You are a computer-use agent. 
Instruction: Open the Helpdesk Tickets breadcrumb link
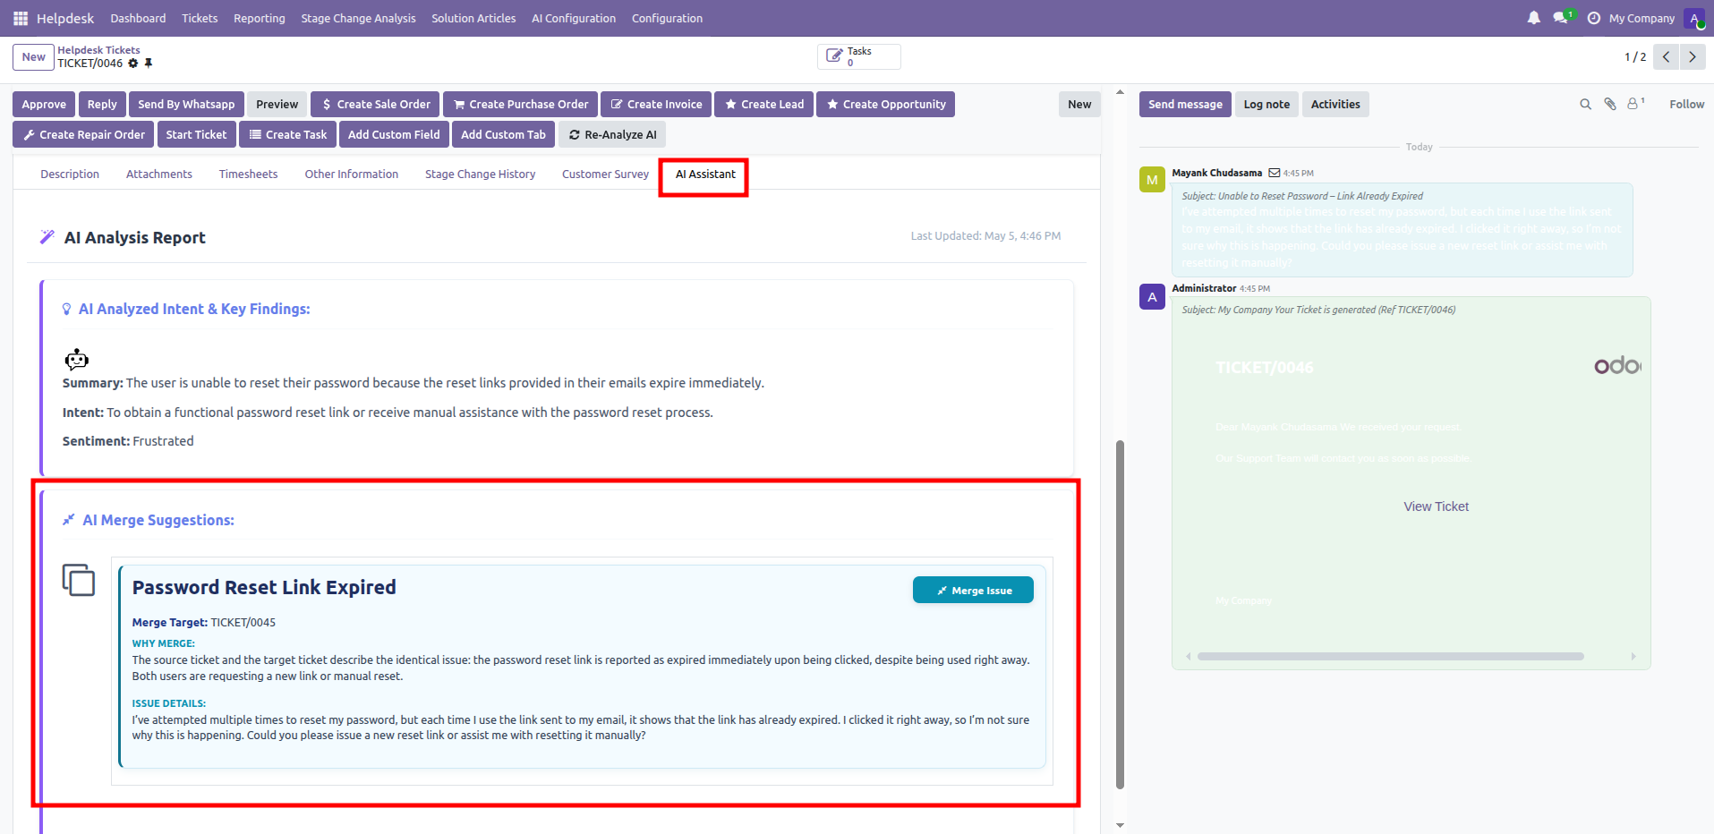coord(98,50)
